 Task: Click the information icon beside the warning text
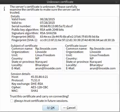coord(4,9)
